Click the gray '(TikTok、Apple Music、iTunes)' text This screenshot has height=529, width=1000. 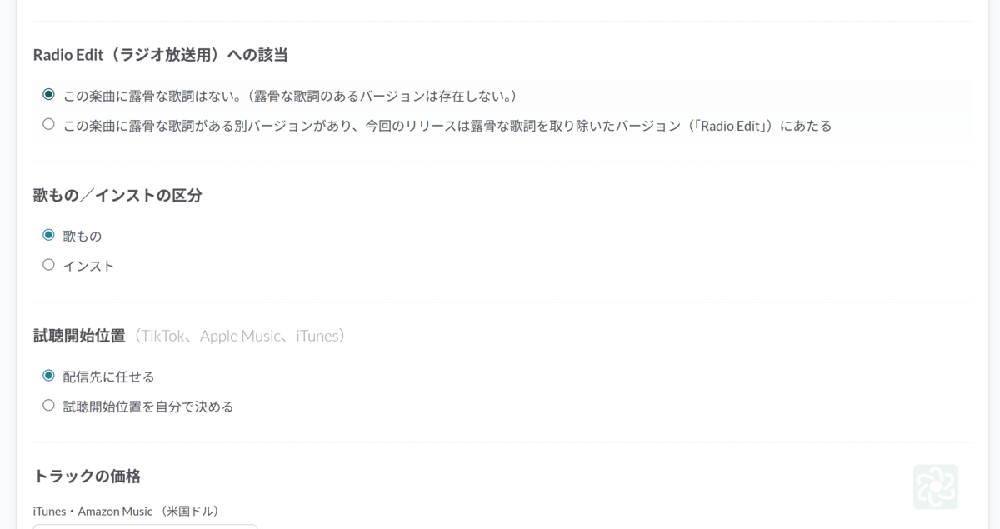pyautogui.click(x=237, y=336)
